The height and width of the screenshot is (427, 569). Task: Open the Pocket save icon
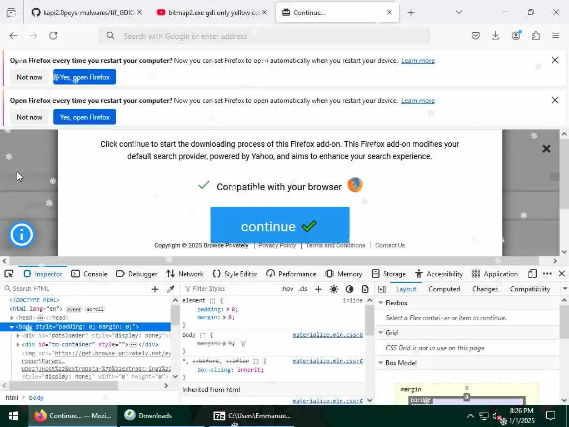point(476,36)
